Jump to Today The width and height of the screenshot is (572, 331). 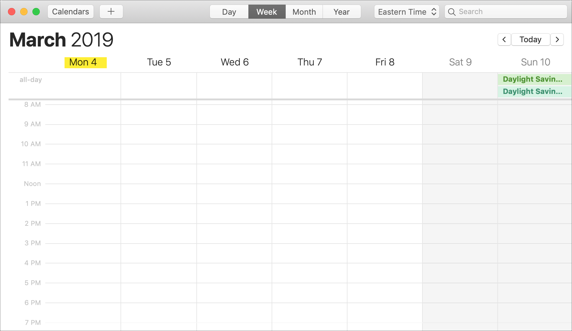(x=530, y=39)
